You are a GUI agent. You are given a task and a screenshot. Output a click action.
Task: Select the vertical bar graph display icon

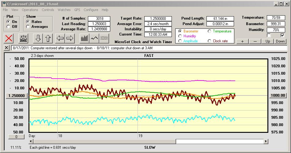85,38
